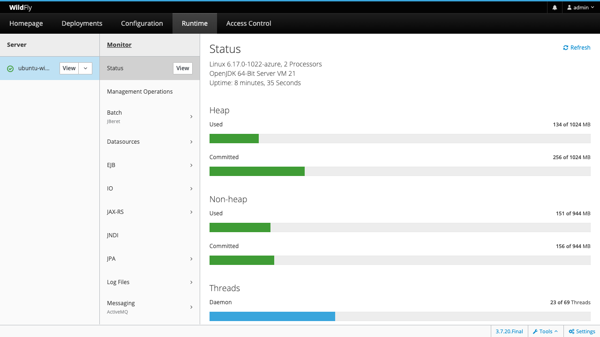Click the '134 of 1024 MB' value
The height and width of the screenshot is (337, 600).
tap(571, 125)
